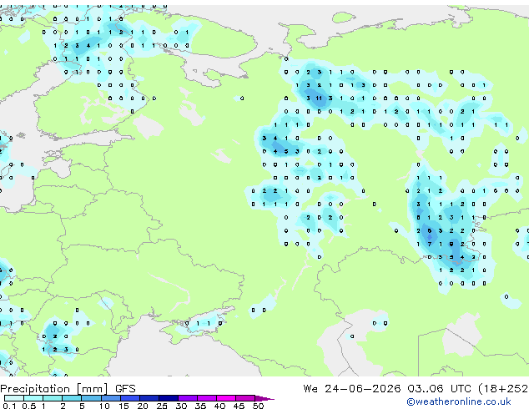529x409 pixels.
Task: Click the 'Precipitation [mm]' legend title
Action: pos(54,389)
